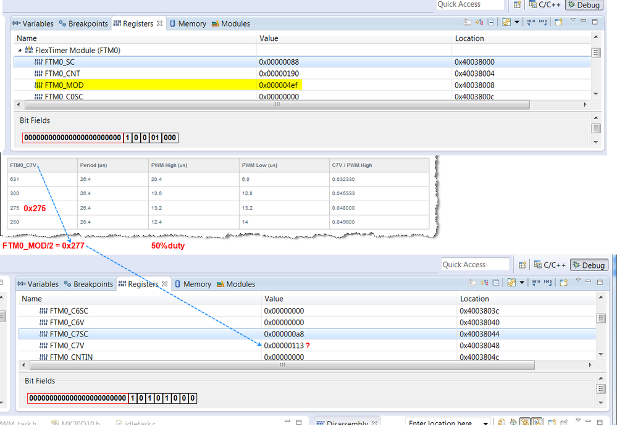Click second 1010 export icon in FTM0_SC registers view
Image resolution: width=617 pixels, height=429 pixels.
pos(543,22)
